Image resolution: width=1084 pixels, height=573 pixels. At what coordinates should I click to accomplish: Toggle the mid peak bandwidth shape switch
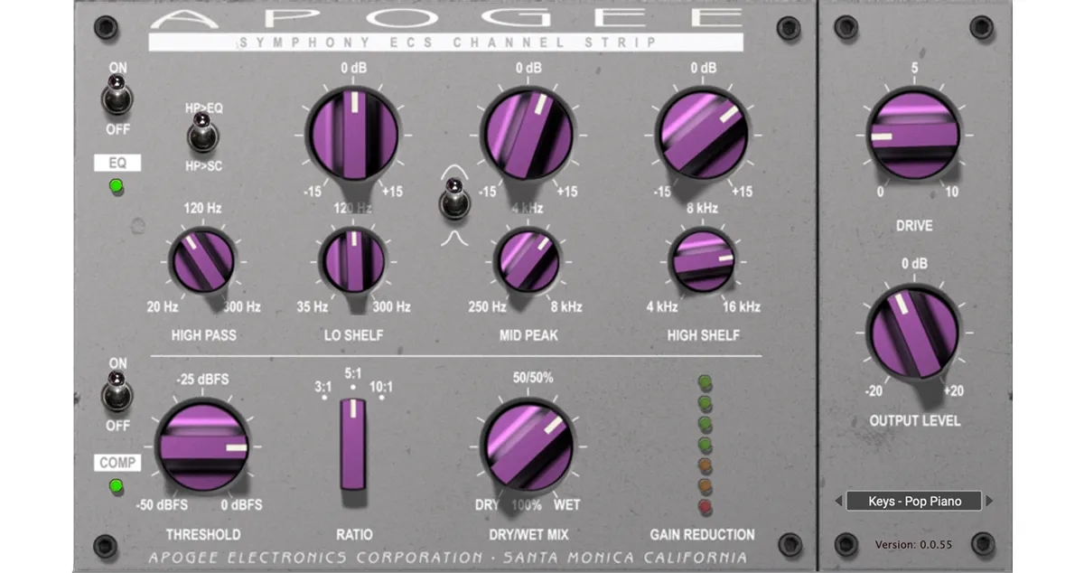(x=454, y=199)
